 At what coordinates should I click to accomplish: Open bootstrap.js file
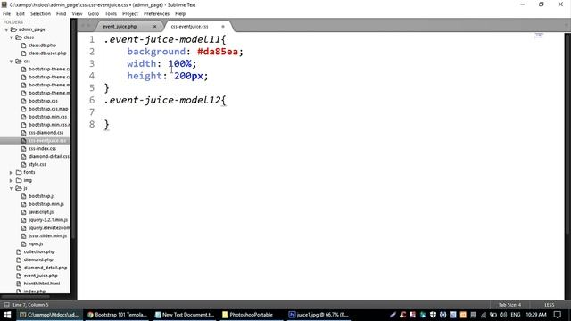coord(42,196)
